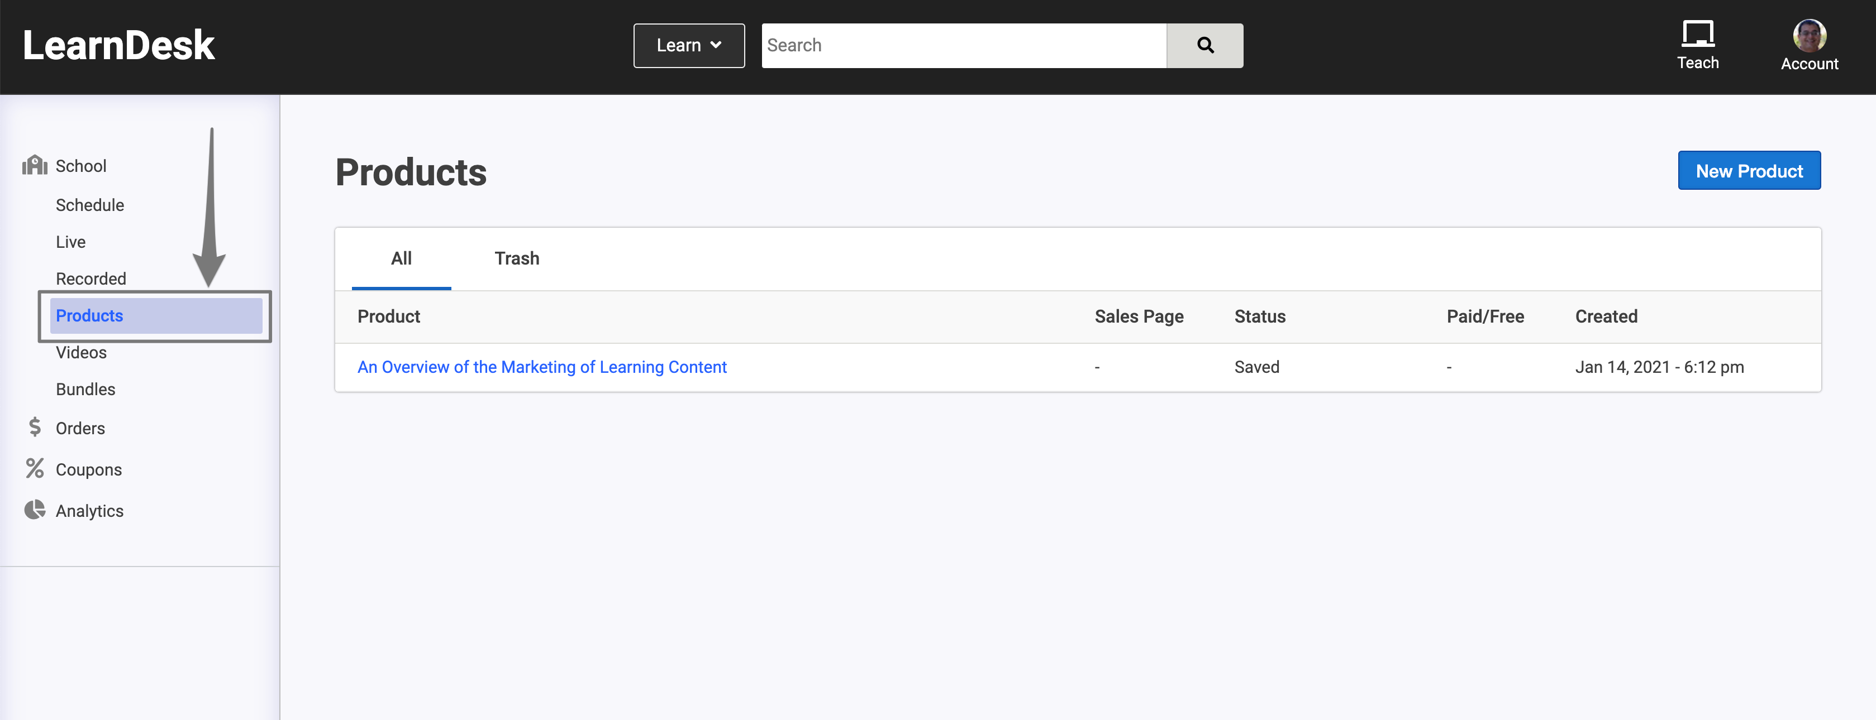Click the Saved status cell
Screen dimensions: 1876x720
click(x=1256, y=367)
